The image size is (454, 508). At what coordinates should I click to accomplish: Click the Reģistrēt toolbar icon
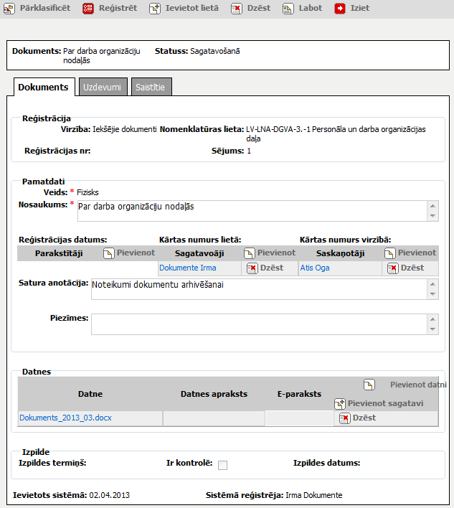coord(88,9)
